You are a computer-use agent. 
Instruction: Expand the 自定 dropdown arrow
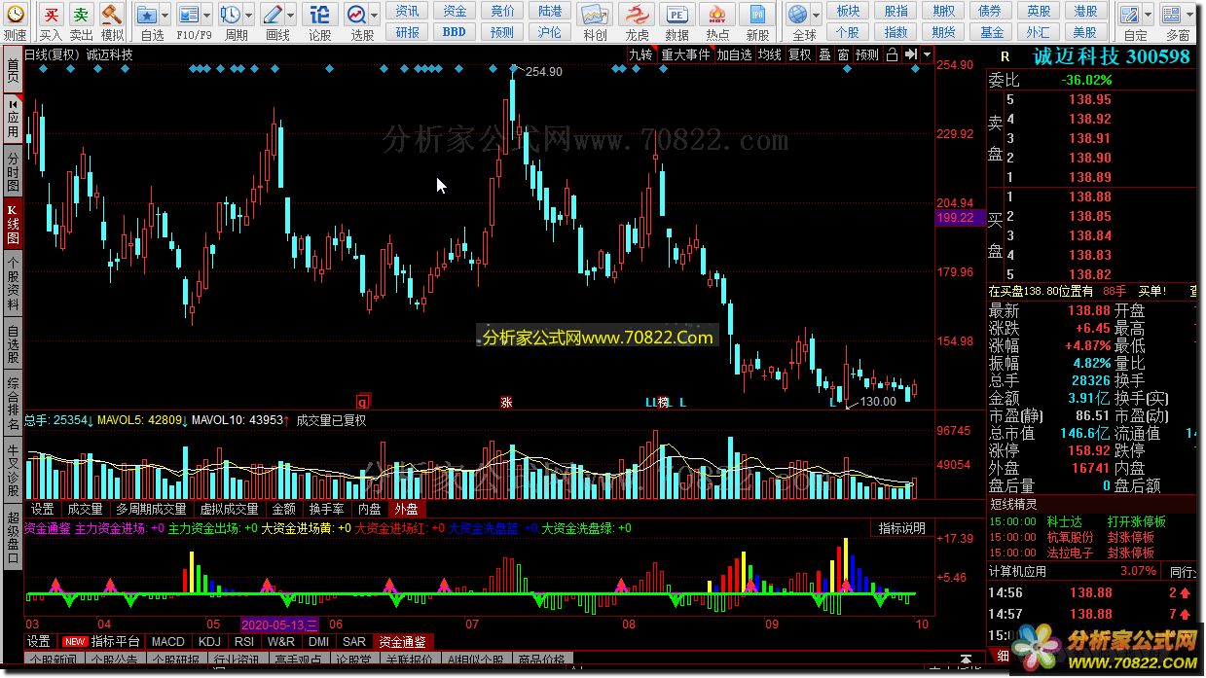pyautogui.click(x=1148, y=15)
